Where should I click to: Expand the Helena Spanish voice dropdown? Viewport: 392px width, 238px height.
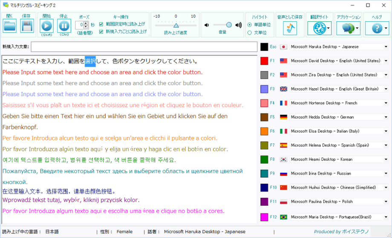pyautogui.click(x=386, y=145)
